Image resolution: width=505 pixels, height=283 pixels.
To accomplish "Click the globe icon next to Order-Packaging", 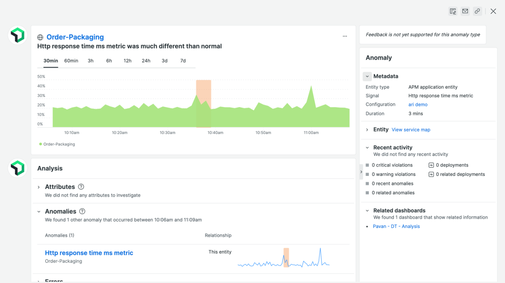I will (x=40, y=37).
